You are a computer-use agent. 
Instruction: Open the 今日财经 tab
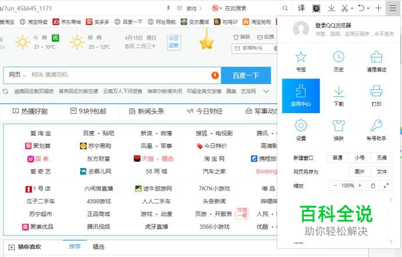pyautogui.click(x=204, y=111)
